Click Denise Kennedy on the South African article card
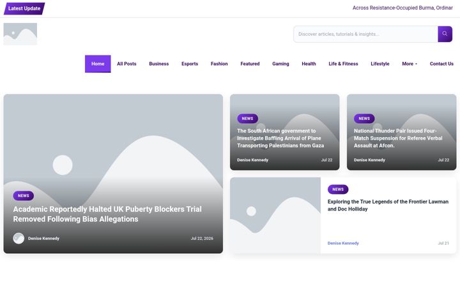This screenshot has width=460, height=287. 252,160
